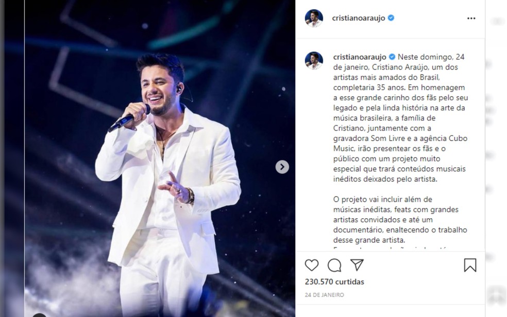Click the verified badge in the header
The width and height of the screenshot is (507, 317).
[x=391, y=18]
